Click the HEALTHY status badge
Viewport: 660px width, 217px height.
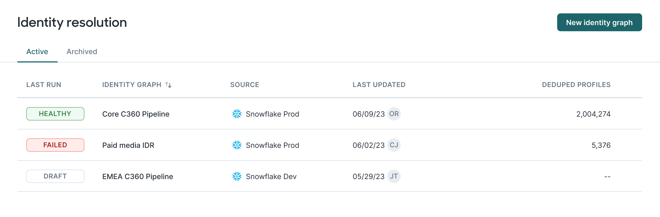[x=55, y=114]
